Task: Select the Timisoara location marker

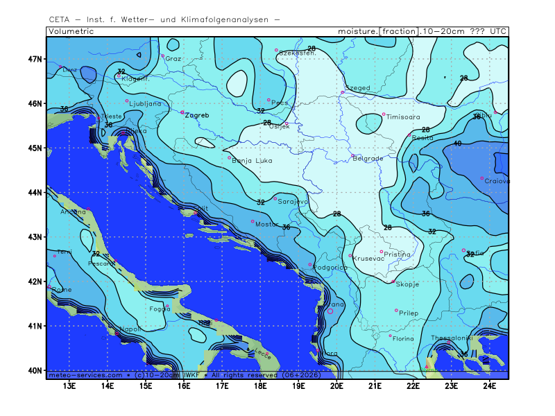Action: pos(384,114)
